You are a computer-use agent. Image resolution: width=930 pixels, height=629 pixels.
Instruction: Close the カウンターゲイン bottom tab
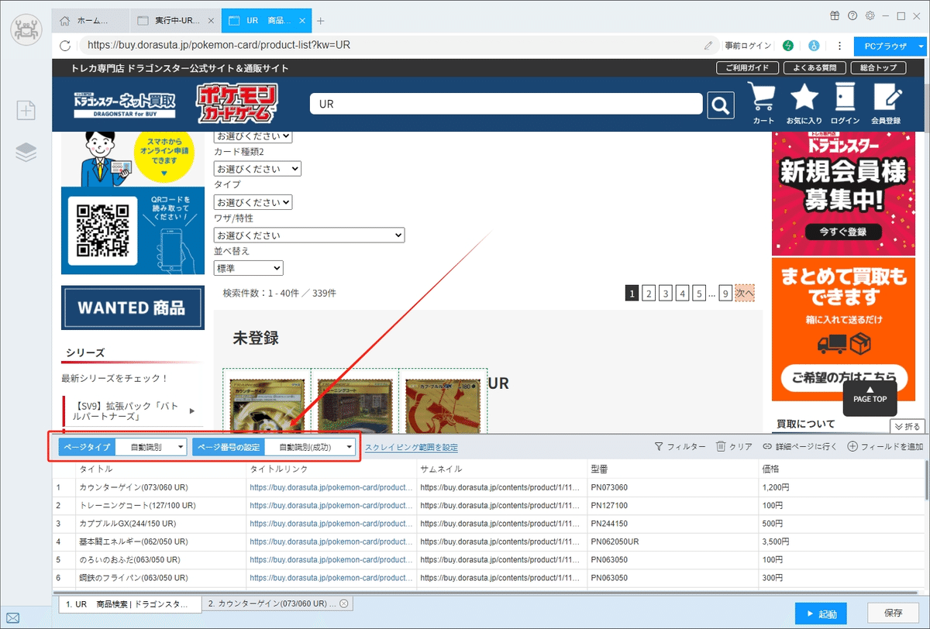point(344,603)
